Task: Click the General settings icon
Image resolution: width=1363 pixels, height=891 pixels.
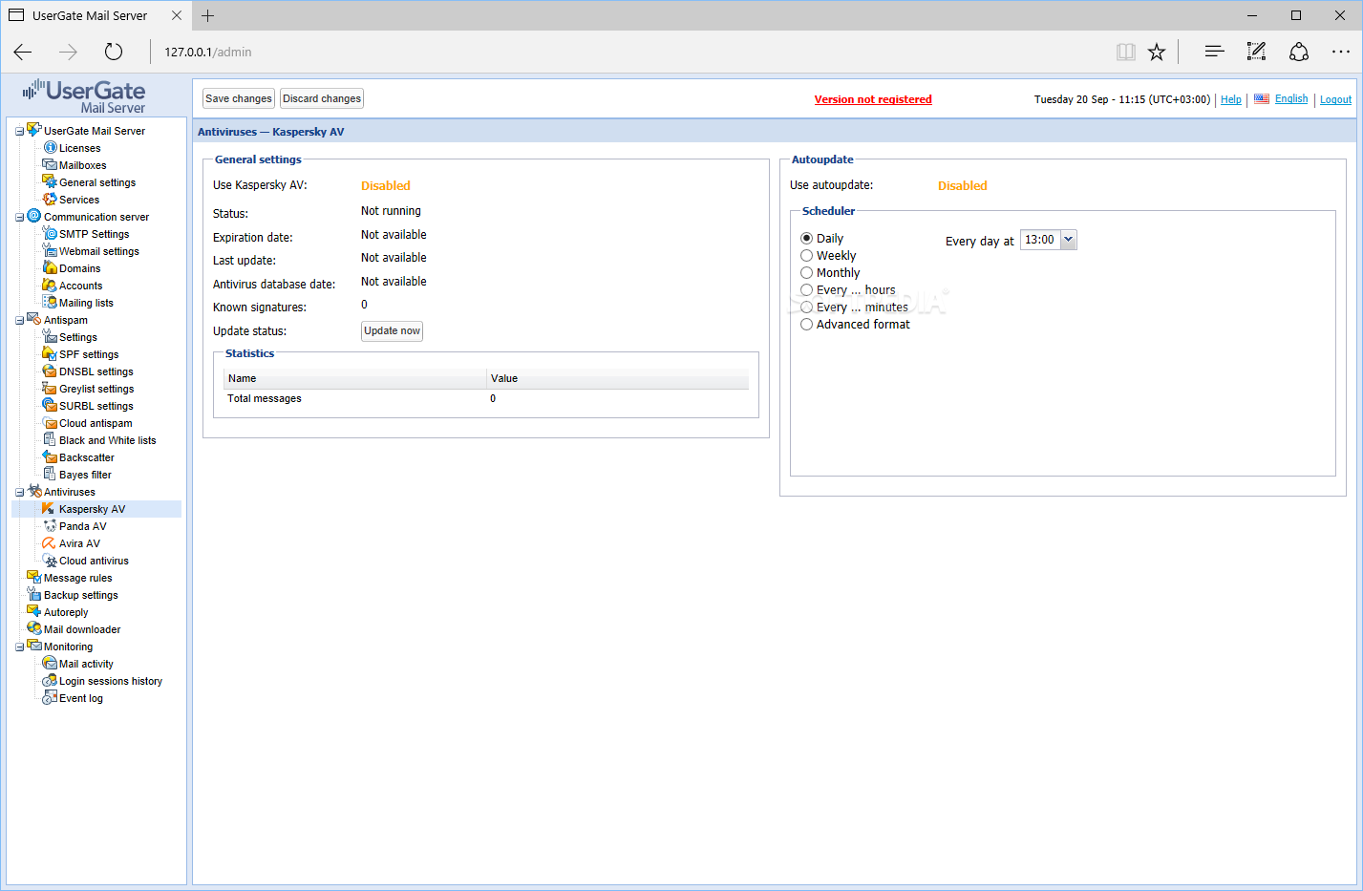Action: point(50,182)
